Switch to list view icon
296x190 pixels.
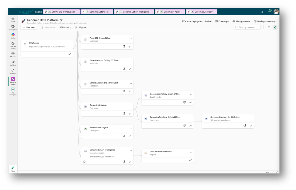click(269, 27)
